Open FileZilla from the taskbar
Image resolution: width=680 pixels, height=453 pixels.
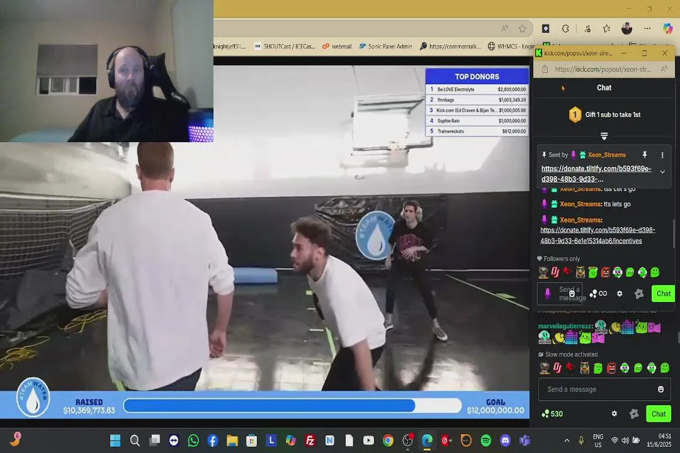coord(310,441)
